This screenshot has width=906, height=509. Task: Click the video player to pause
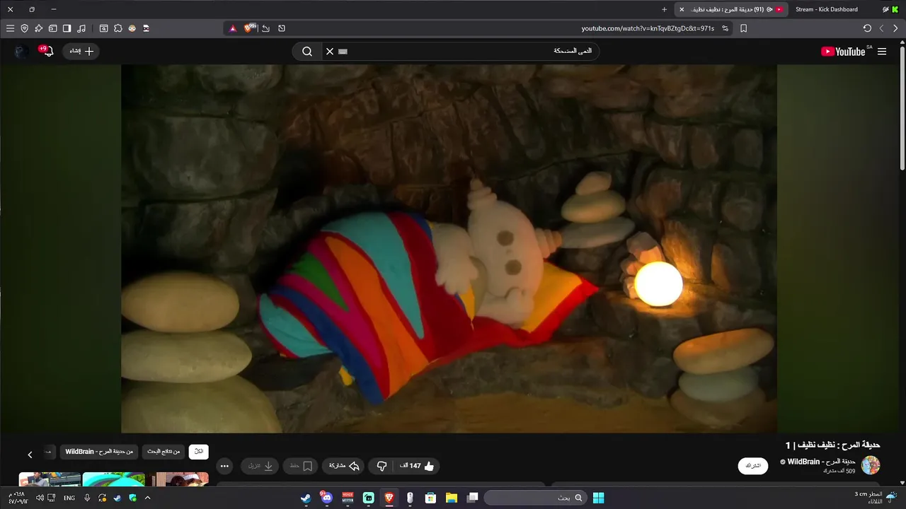[x=449, y=249]
